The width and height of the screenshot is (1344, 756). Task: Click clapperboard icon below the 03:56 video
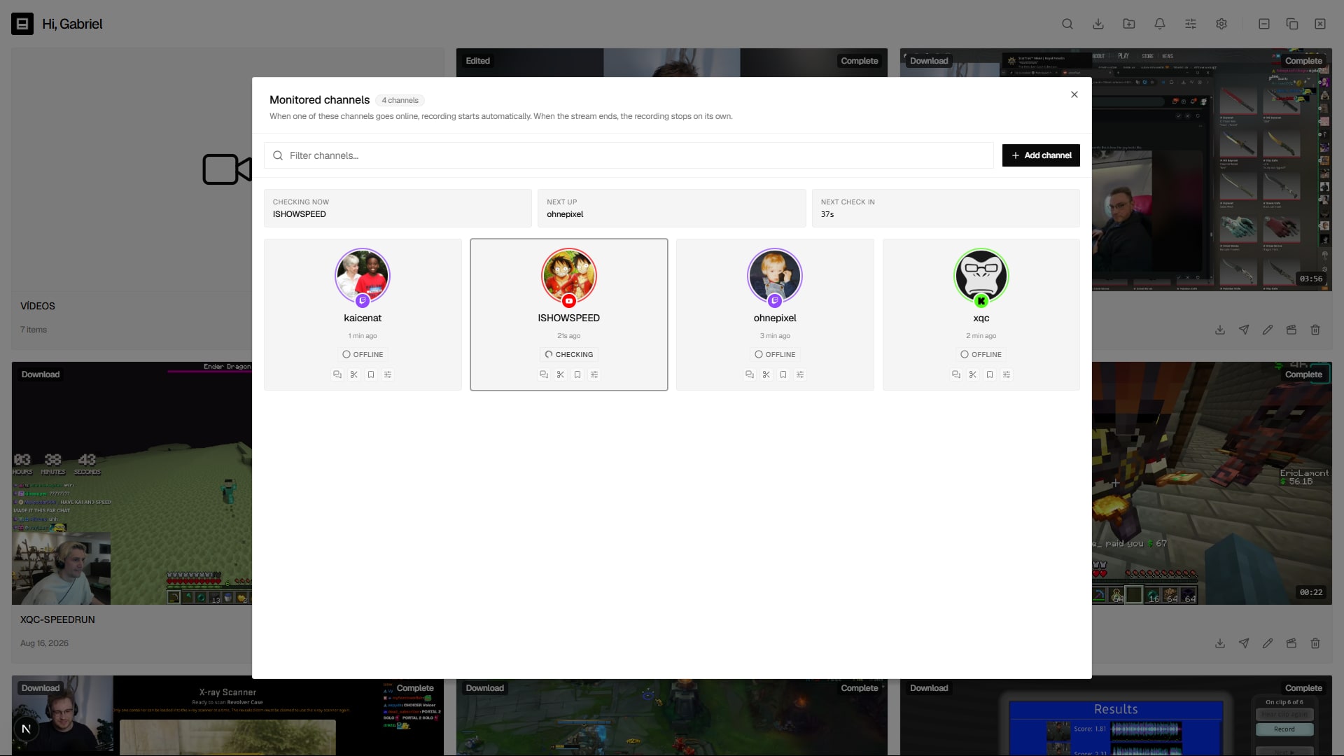tap(1291, 330)
